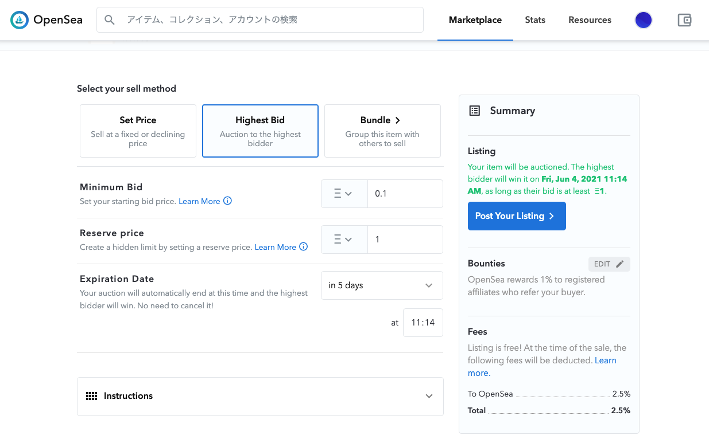This screenshot has height=447, width=709.
Task: Open the Minimum Bid currency dropdown
Action: coord(344,194)
